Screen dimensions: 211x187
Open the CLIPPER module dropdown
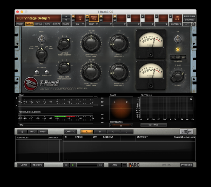coord(175,24)
